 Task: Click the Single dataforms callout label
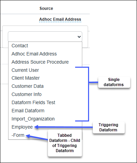114,82
